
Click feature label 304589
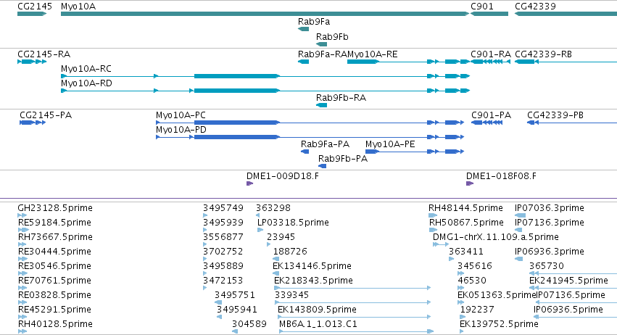[249, 324]
